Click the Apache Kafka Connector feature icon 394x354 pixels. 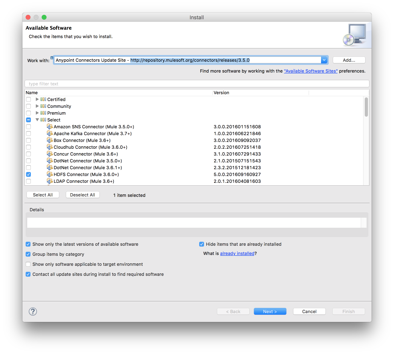pos(50,133)
